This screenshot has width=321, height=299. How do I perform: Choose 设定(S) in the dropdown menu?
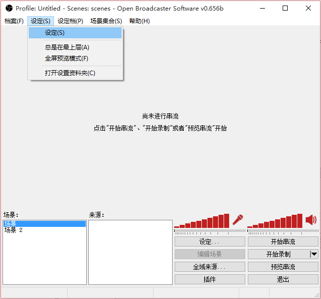(75, 33)
